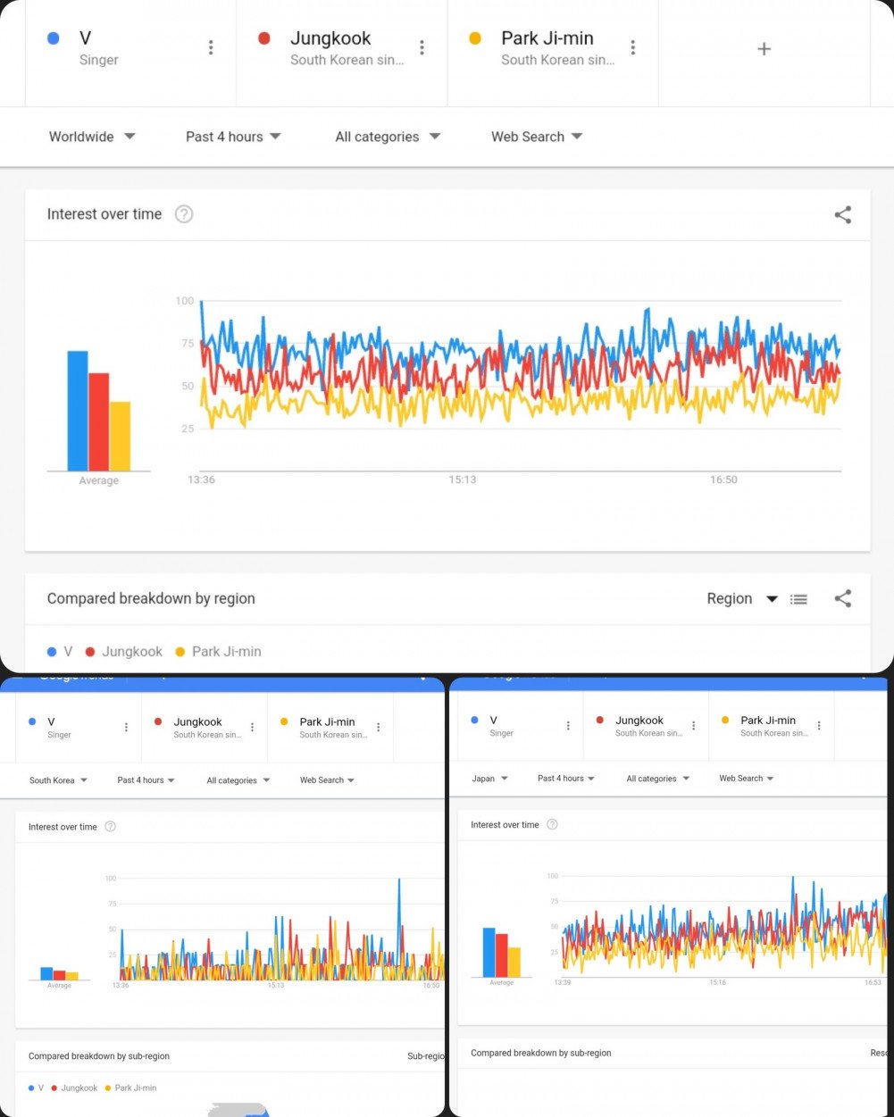Open help for Interest over time, top panel

pyautogui.click(x=184, y=214)
